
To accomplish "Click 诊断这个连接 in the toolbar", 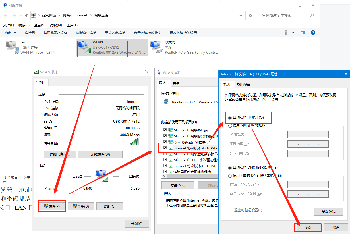I will pos(86,33).
